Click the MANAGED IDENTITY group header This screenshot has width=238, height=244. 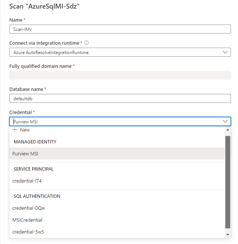pos(35,142)
